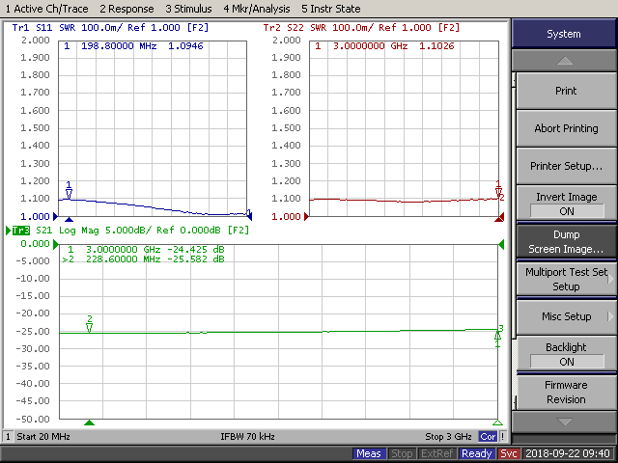Viewport: 618px width, 463px height.
Task: Click the ExtRef status indicator
Action: click(437, 453)
